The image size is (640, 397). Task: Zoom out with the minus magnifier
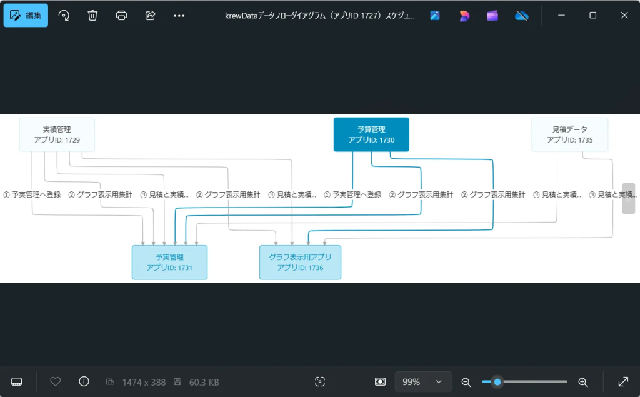pyautogui.click(x=466, y=382)
